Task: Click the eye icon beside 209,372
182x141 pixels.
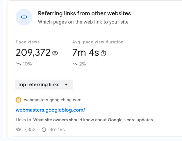Action: tap(55, 53)
